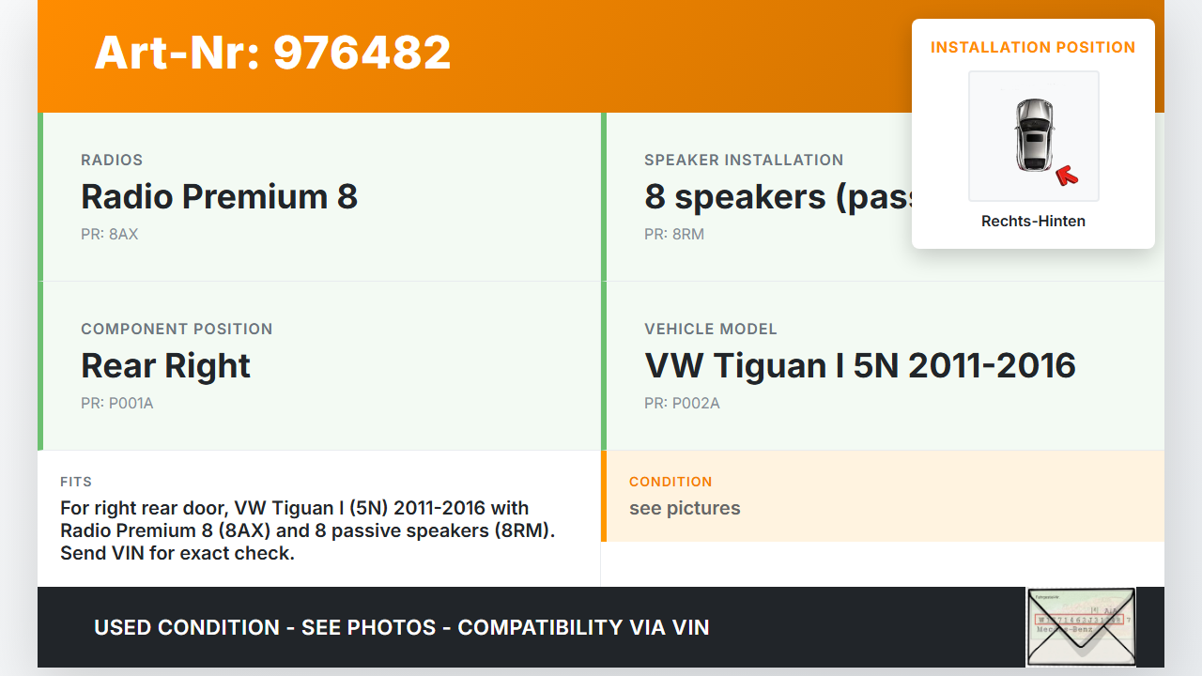Click the top-view car image

click(x=1033, y=135)
